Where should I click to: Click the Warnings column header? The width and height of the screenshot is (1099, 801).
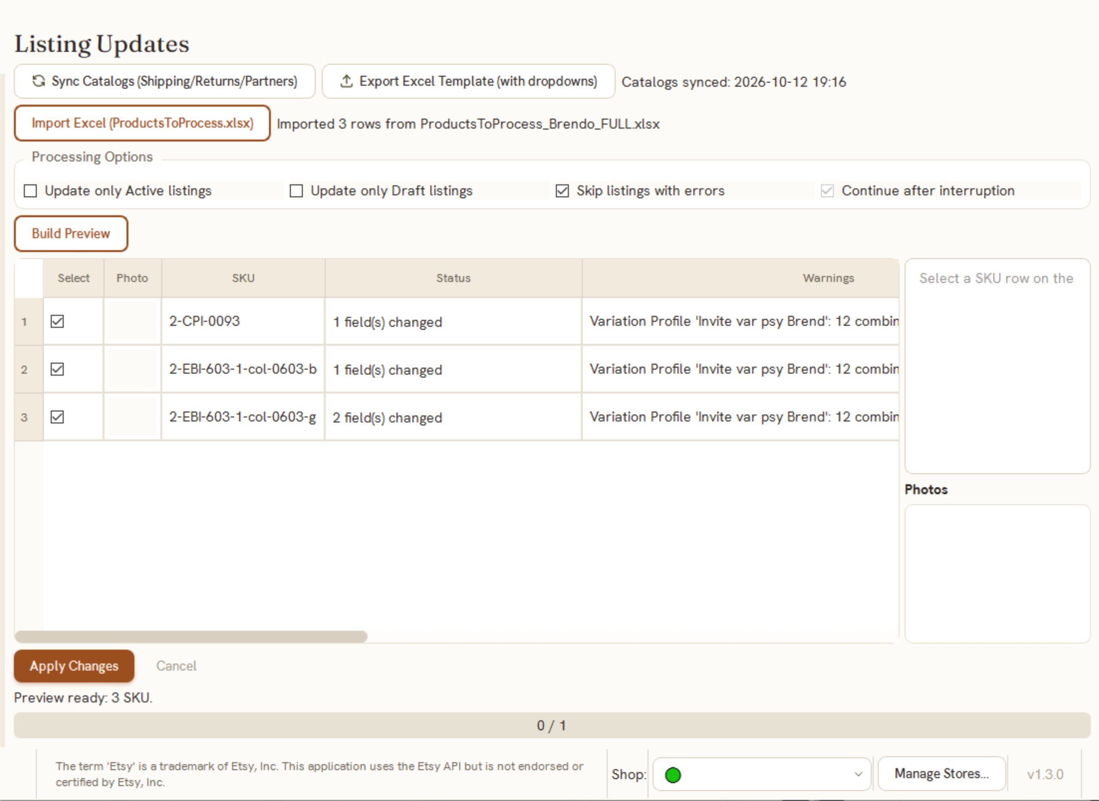point(741,278)
